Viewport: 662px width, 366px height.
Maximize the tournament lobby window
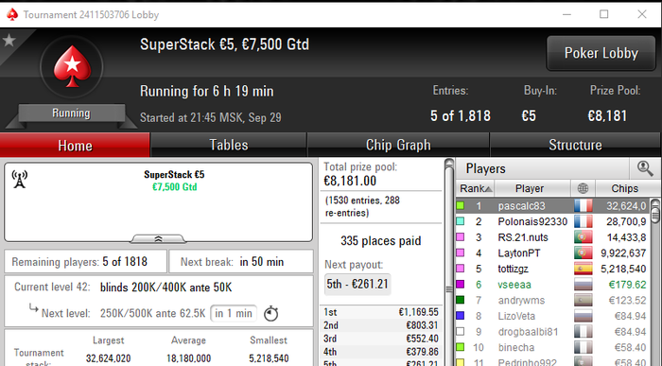coord(603,14)
